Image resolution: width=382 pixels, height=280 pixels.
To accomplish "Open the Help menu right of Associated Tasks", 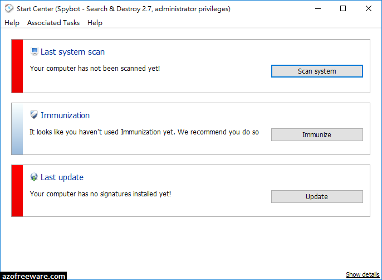I will pyautogui.click(x=95, y=23).
